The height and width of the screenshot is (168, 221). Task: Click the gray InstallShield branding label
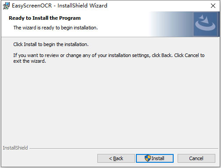point(15,148)
